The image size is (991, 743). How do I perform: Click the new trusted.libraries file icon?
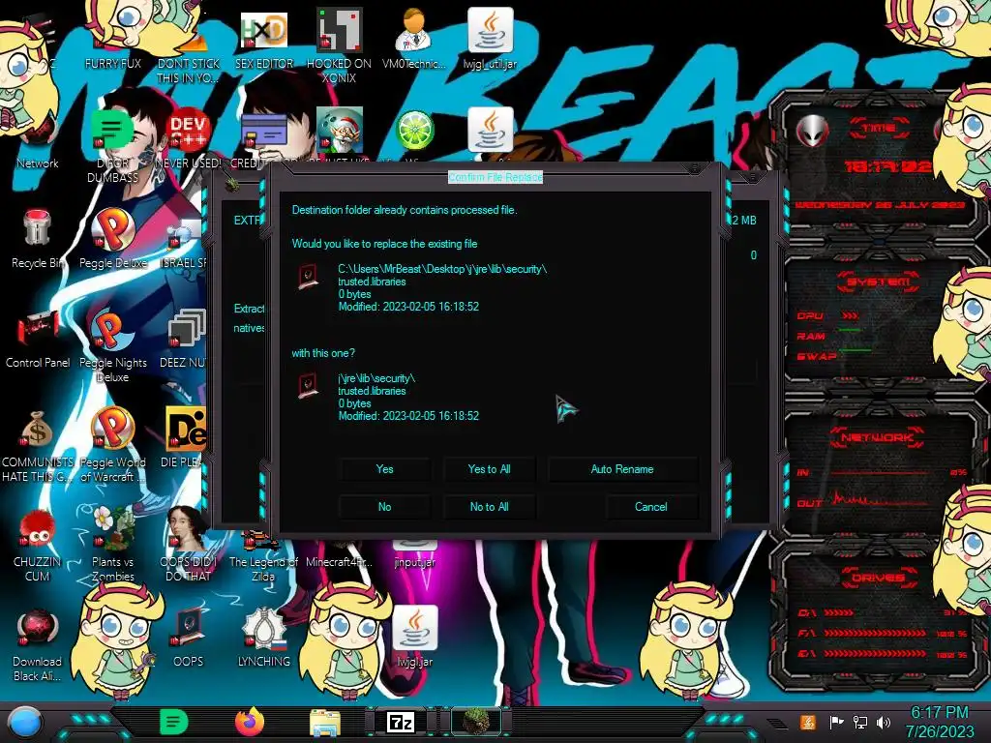309,386
